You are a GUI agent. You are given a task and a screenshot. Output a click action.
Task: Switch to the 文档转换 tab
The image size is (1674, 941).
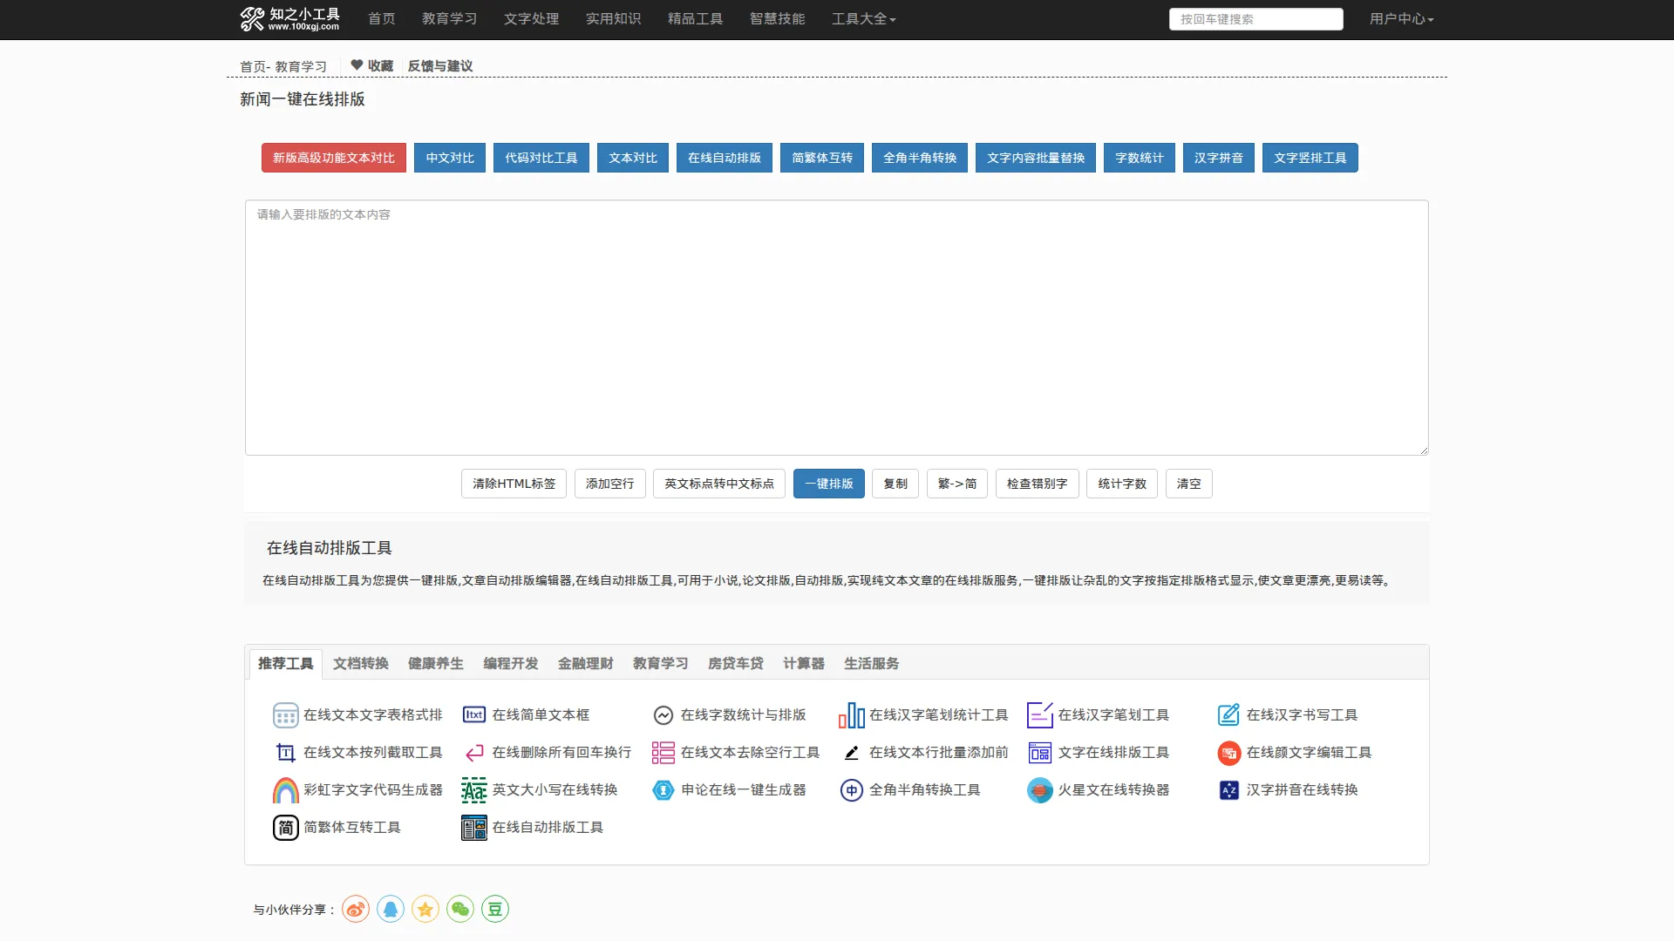click(361, 664)
